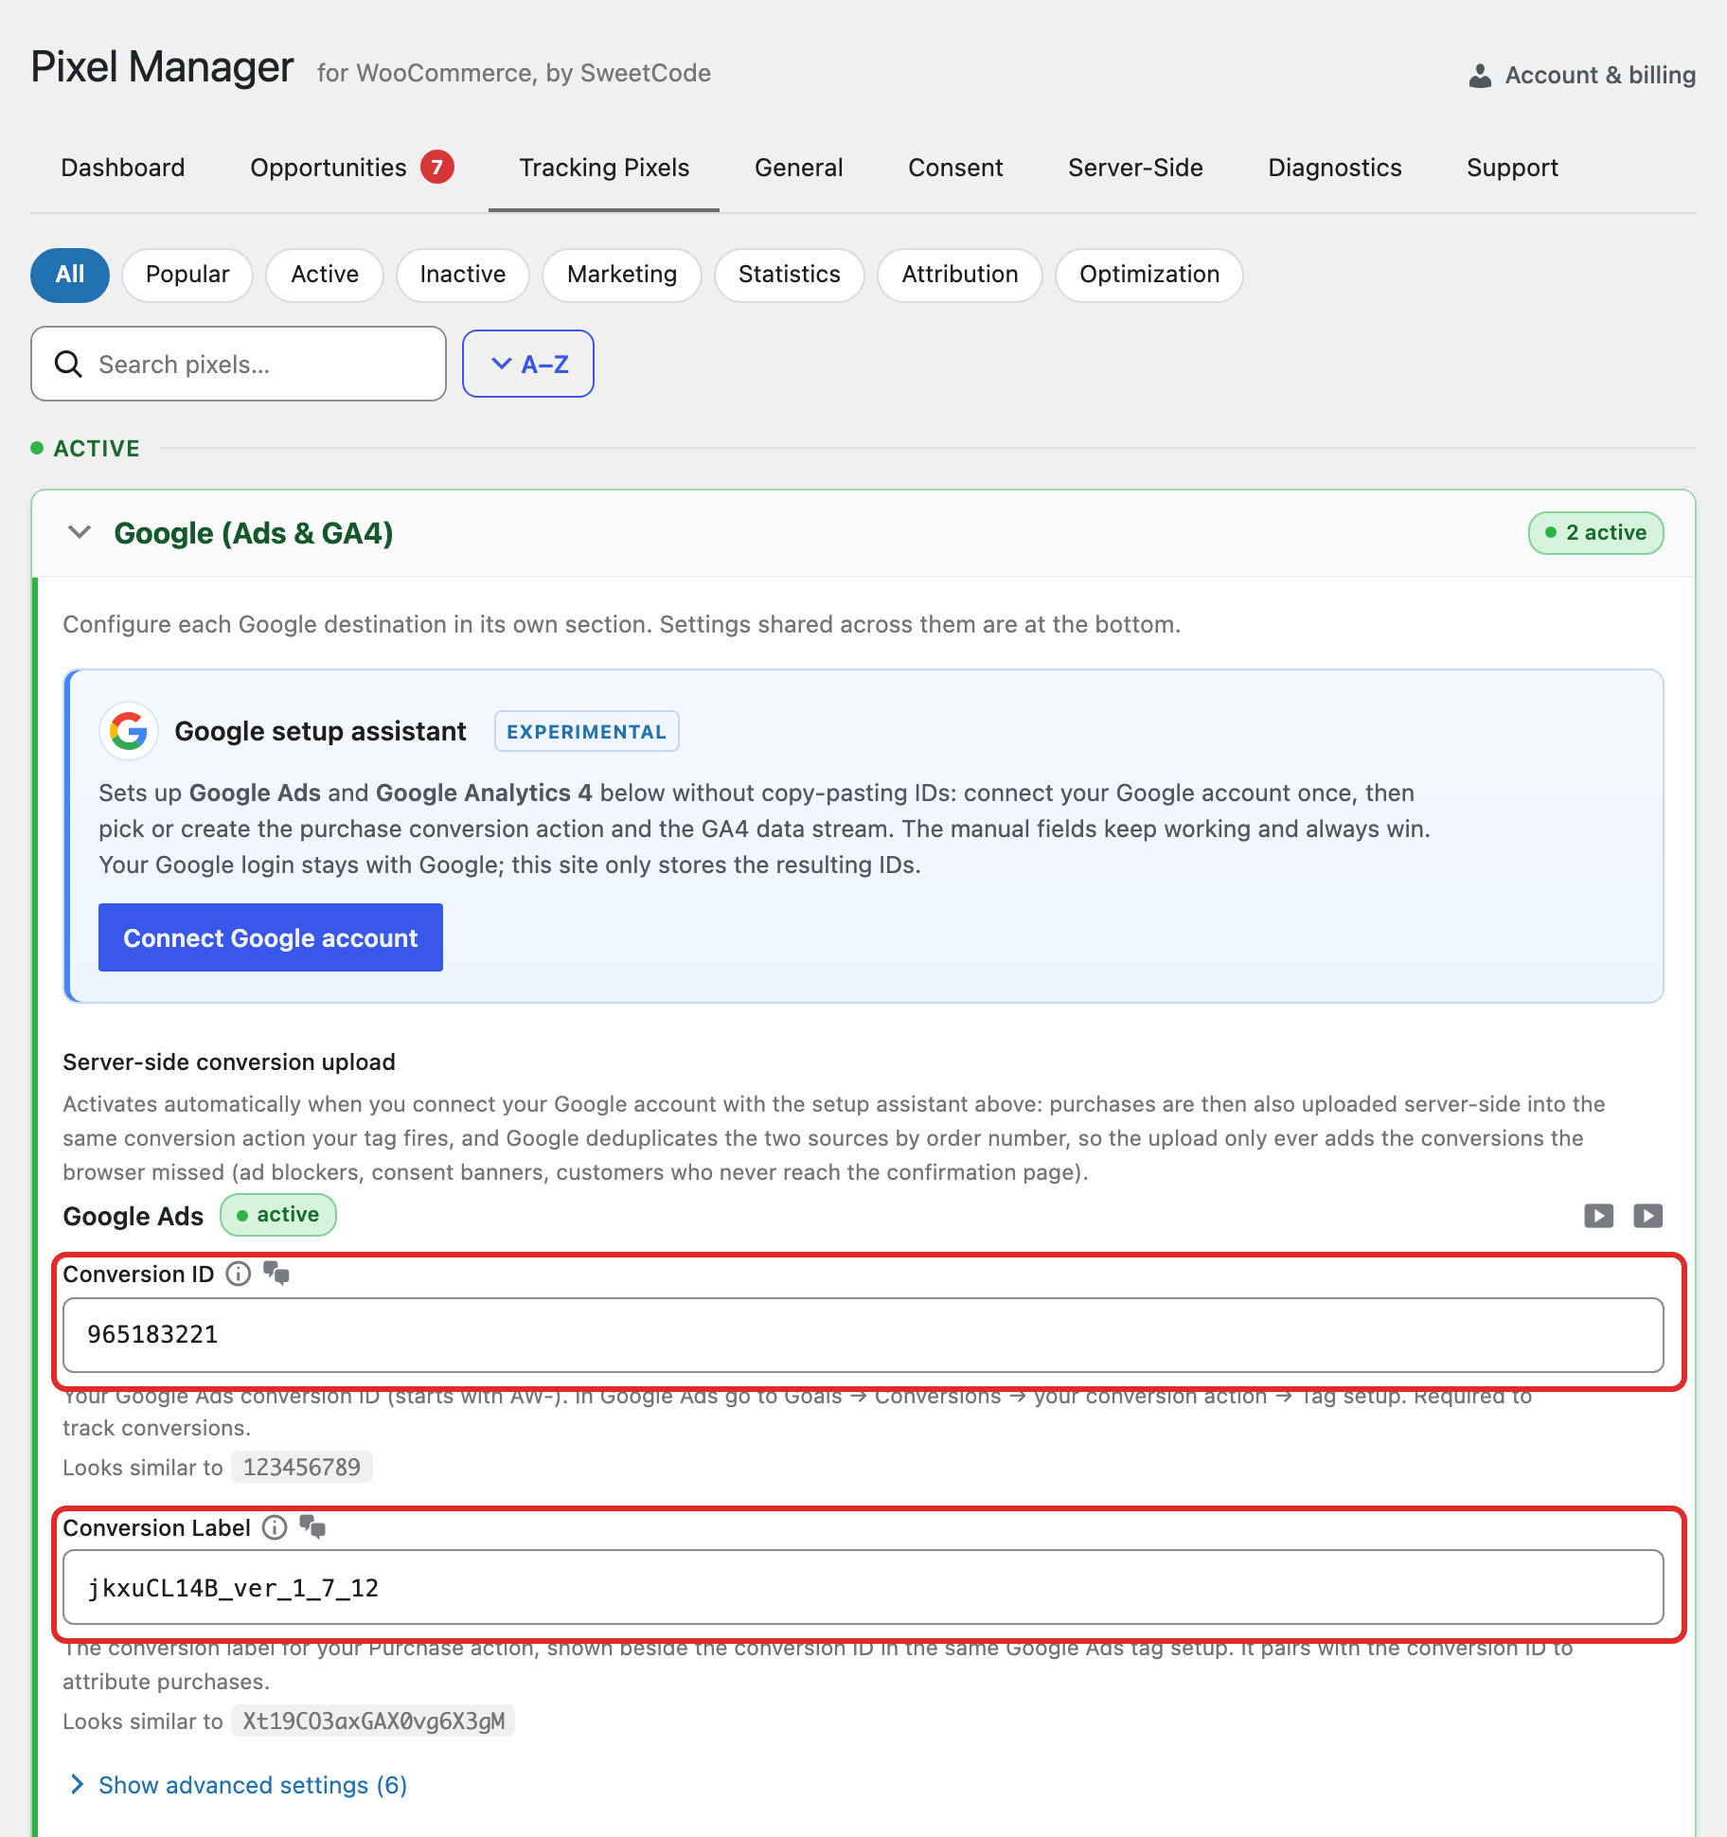Open the Account & billing link
This screenshot has width=1727, height=1837.
pyautogui.click(x=1582, y=76)
